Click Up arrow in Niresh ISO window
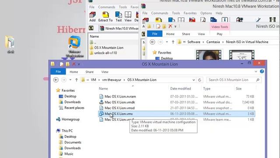 click(173, 42)
